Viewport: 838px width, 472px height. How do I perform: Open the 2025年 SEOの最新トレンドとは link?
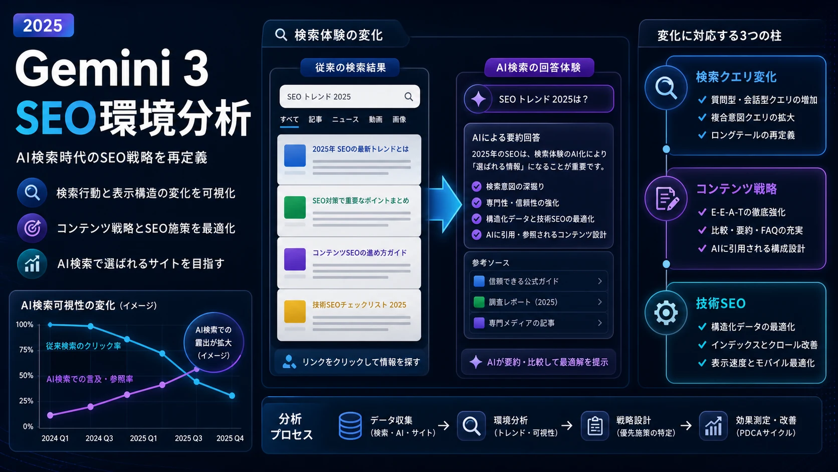(x=360, y=149)
